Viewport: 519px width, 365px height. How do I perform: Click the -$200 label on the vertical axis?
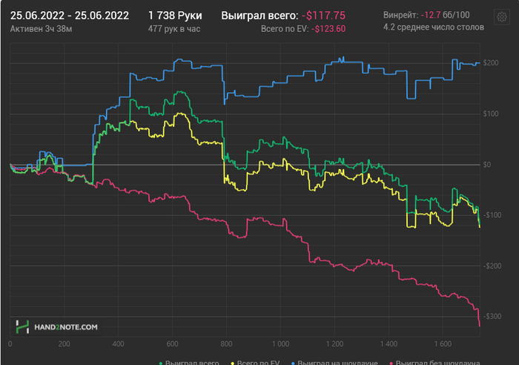pyautogui.click(x=492, y=266)
